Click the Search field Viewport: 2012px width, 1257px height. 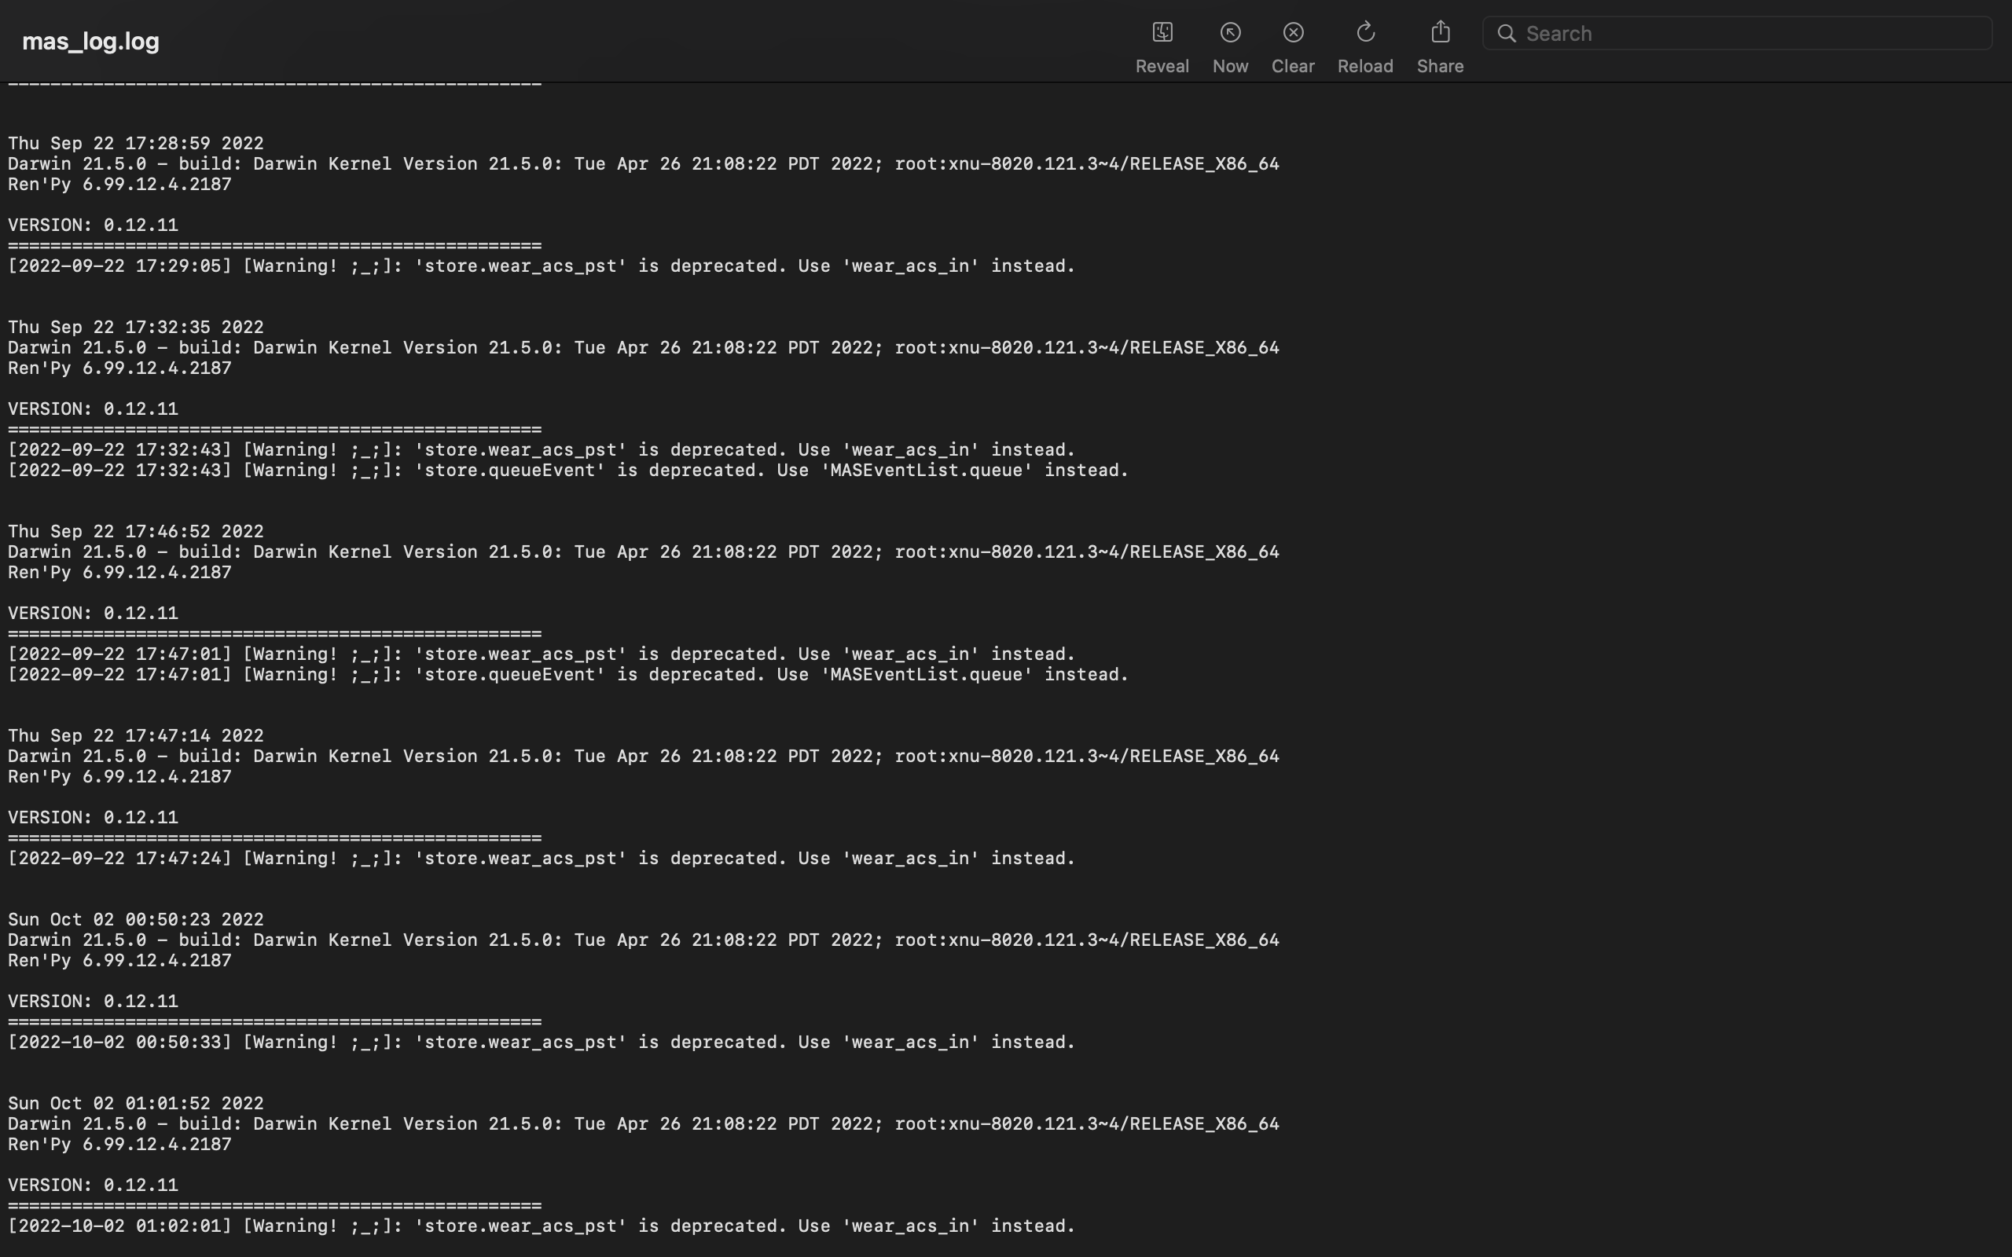(1738, 33)
